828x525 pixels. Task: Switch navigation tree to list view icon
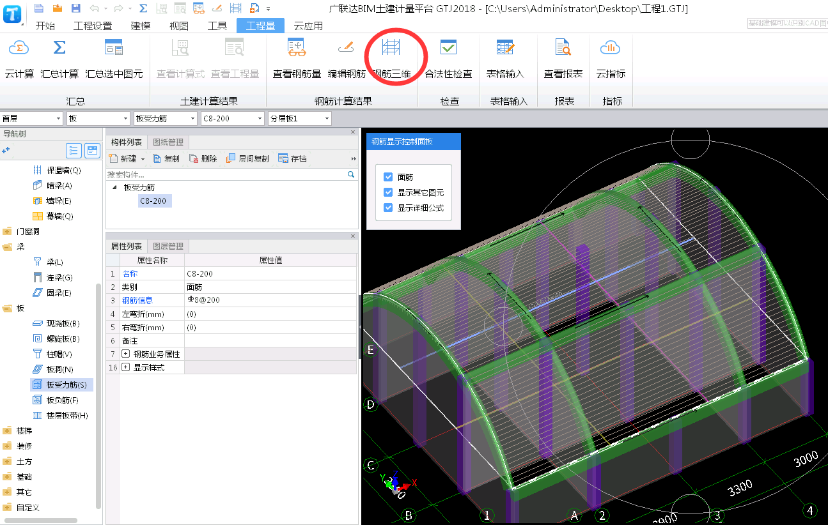pos(74,150)
